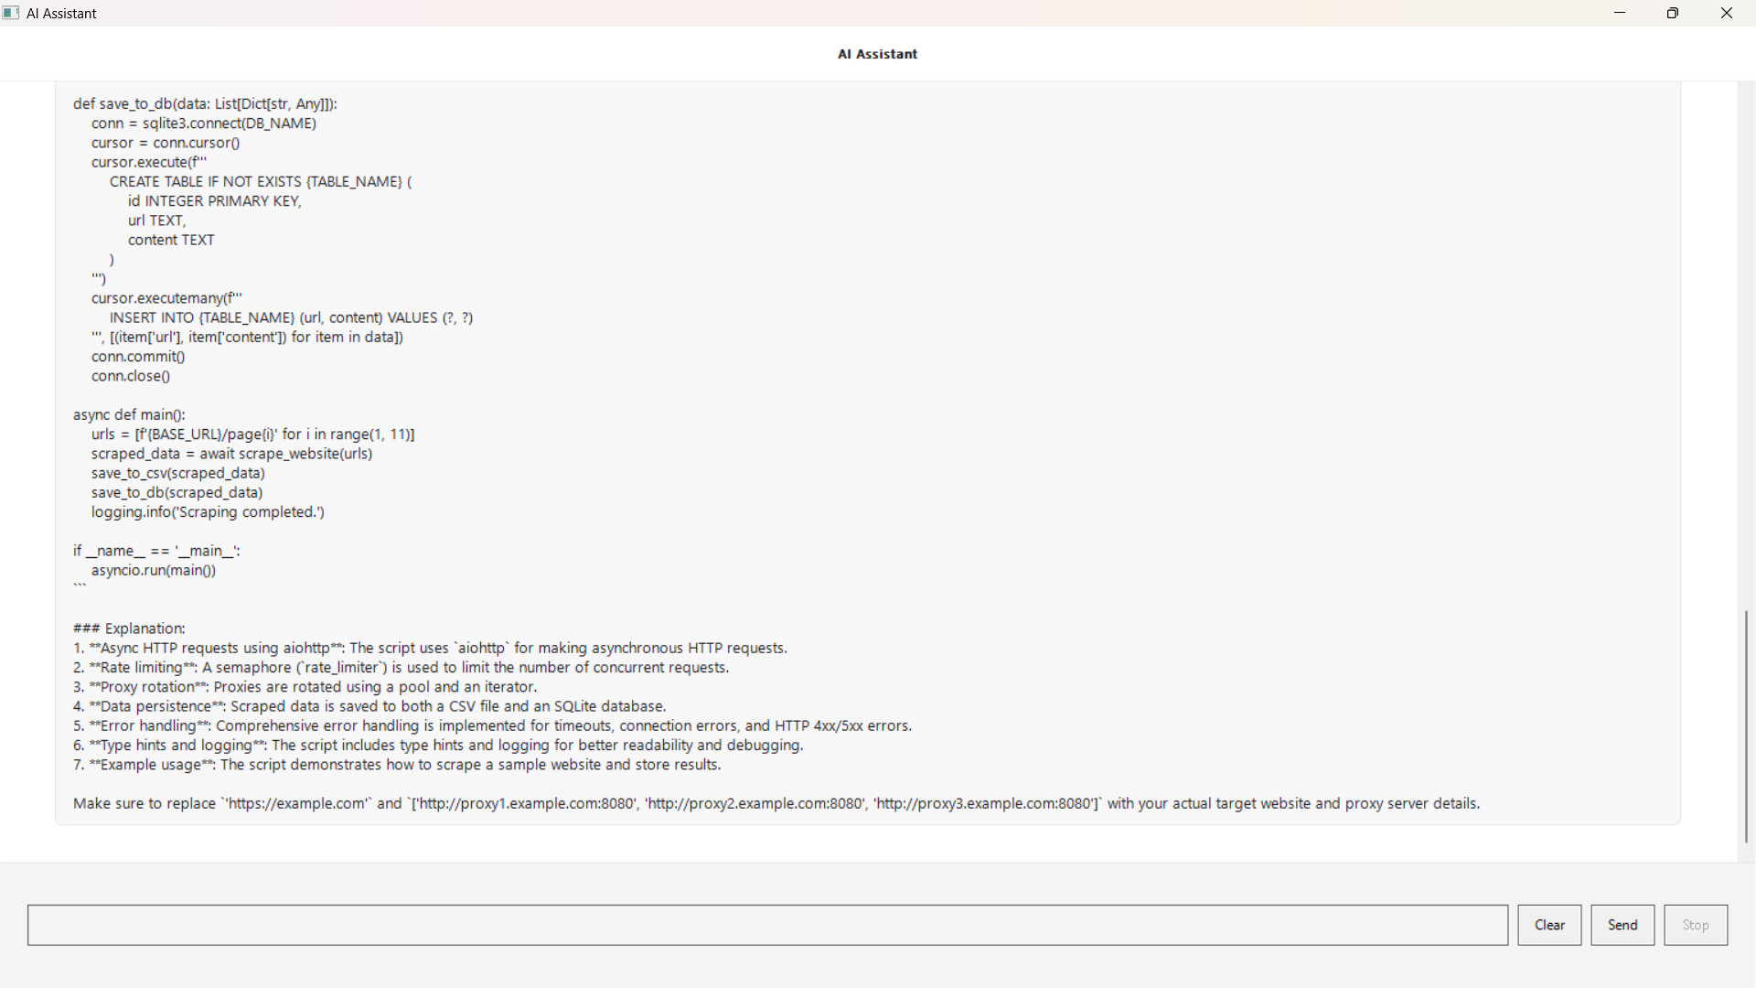Click the disabled Stop button
Screen dimensions: 1756x988
click(1696, 925)
